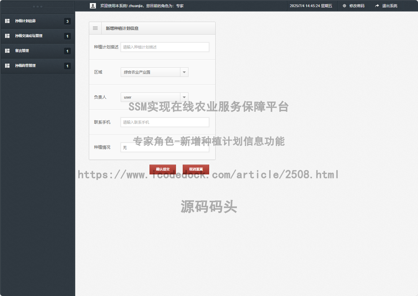
Task: Open the 负责人 dropdown arrow
Action: [184, 97]
